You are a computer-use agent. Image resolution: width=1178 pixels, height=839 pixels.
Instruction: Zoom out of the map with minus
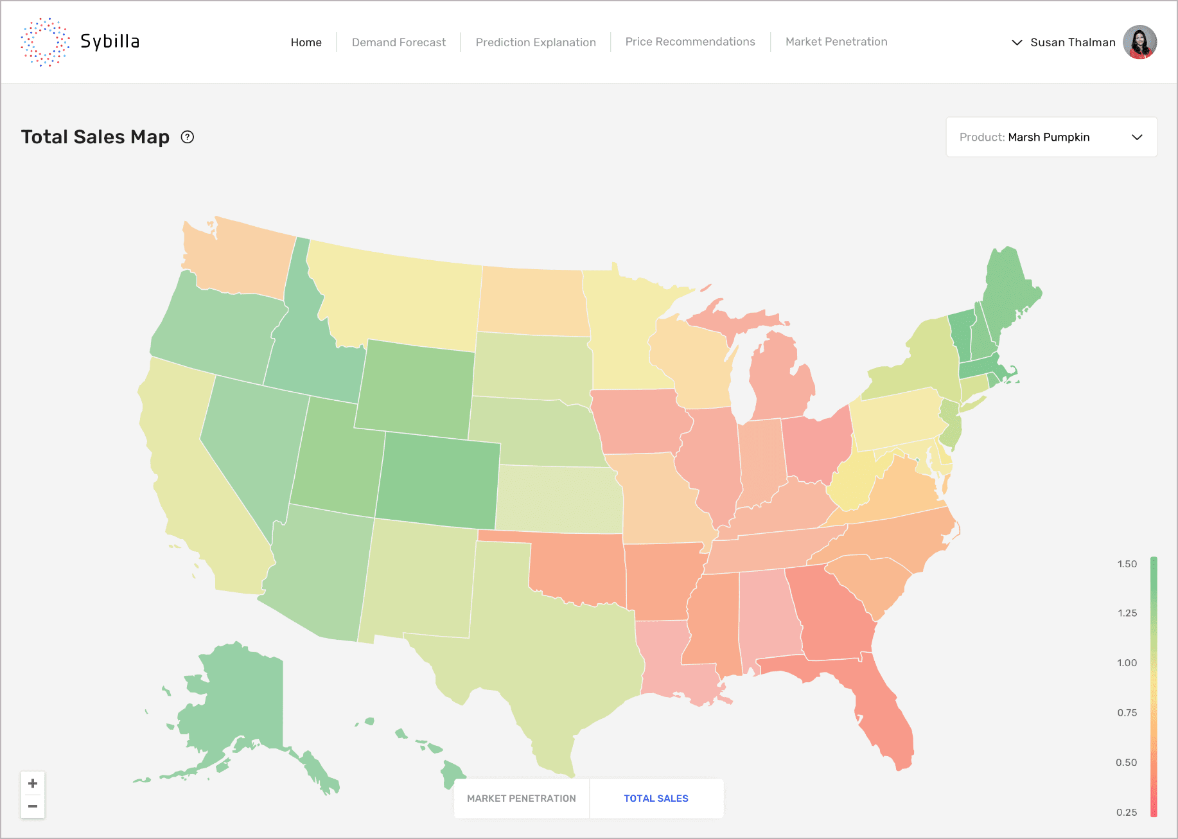(x=33, y=806)
